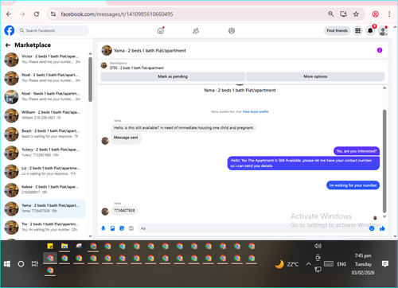Open the notifications bell
Image resolution: width=398 pixels, height=288 pixels.
370,31
